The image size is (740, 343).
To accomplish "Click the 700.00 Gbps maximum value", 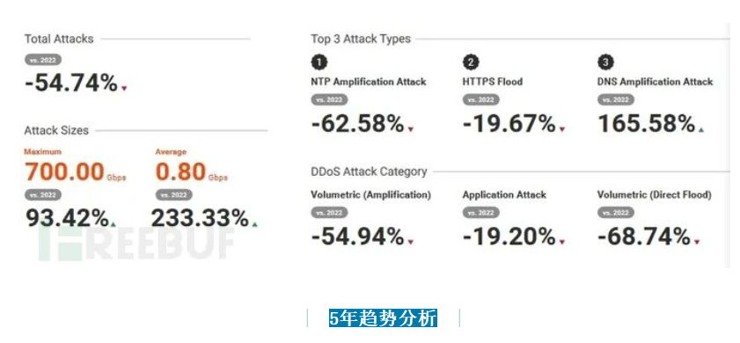I will pyautogui.click(x=75, y=171).
